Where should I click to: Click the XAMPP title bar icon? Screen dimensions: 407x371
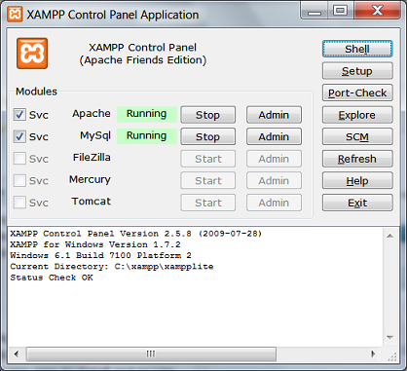point(15,15)
